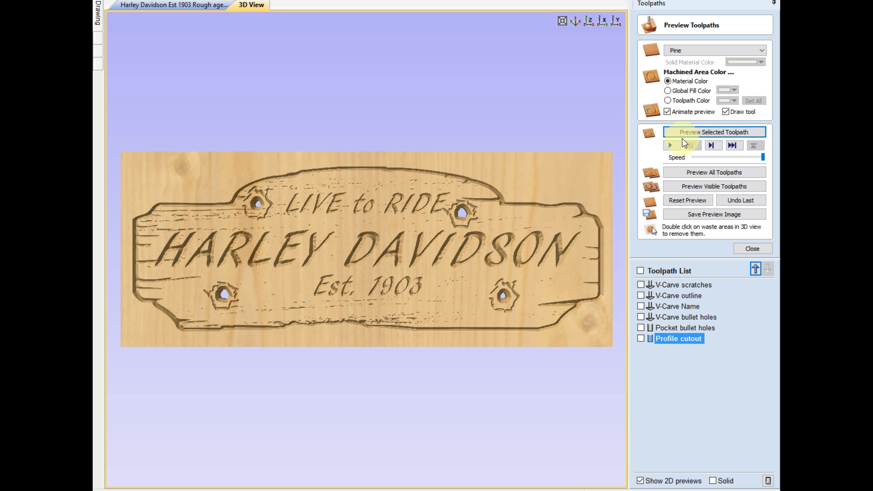This screenshot has height=491, width=873.
Task: Toggle the Toolpath List master checkbox
Action: (x=640, y=271)
